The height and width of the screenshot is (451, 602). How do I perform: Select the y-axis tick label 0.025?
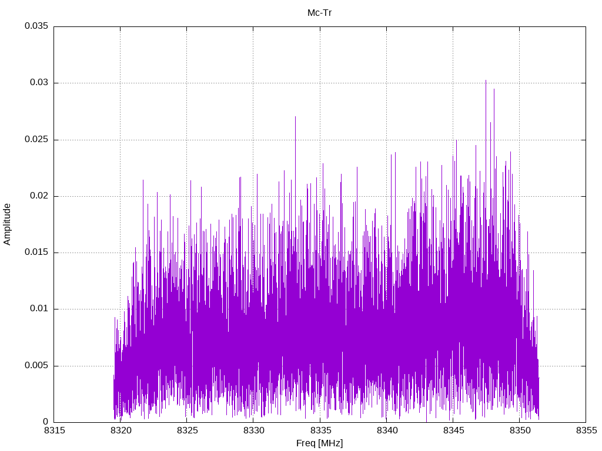pos(36,139)
